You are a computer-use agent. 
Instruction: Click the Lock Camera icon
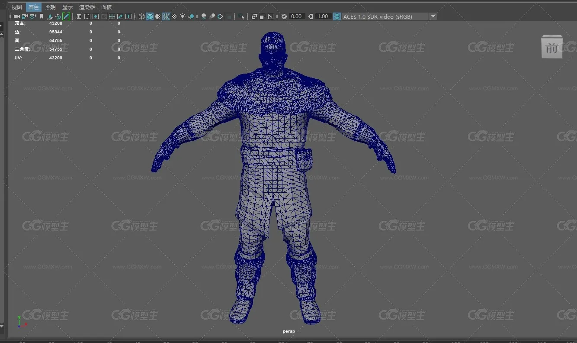25,16
